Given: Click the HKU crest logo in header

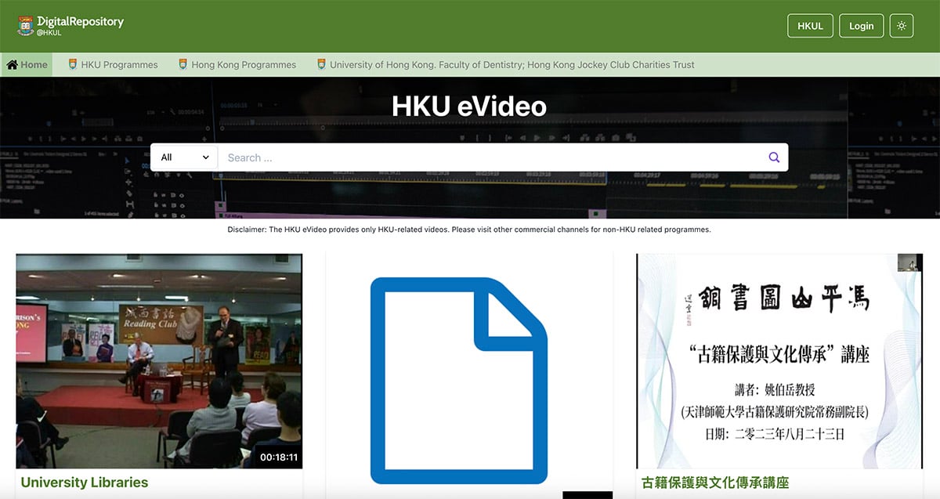Looking at the screenshot, I should pos(26,26).
